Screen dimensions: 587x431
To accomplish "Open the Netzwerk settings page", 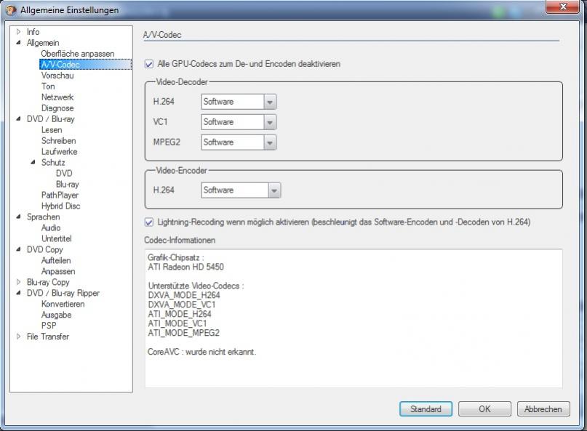I will click(57, 97).
